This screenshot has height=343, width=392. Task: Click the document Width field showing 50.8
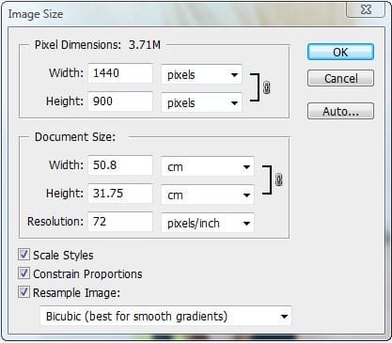coord(120,165)
